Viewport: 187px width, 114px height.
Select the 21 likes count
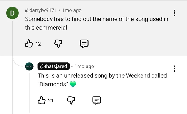pyautogui.click(x=50, y=101)
